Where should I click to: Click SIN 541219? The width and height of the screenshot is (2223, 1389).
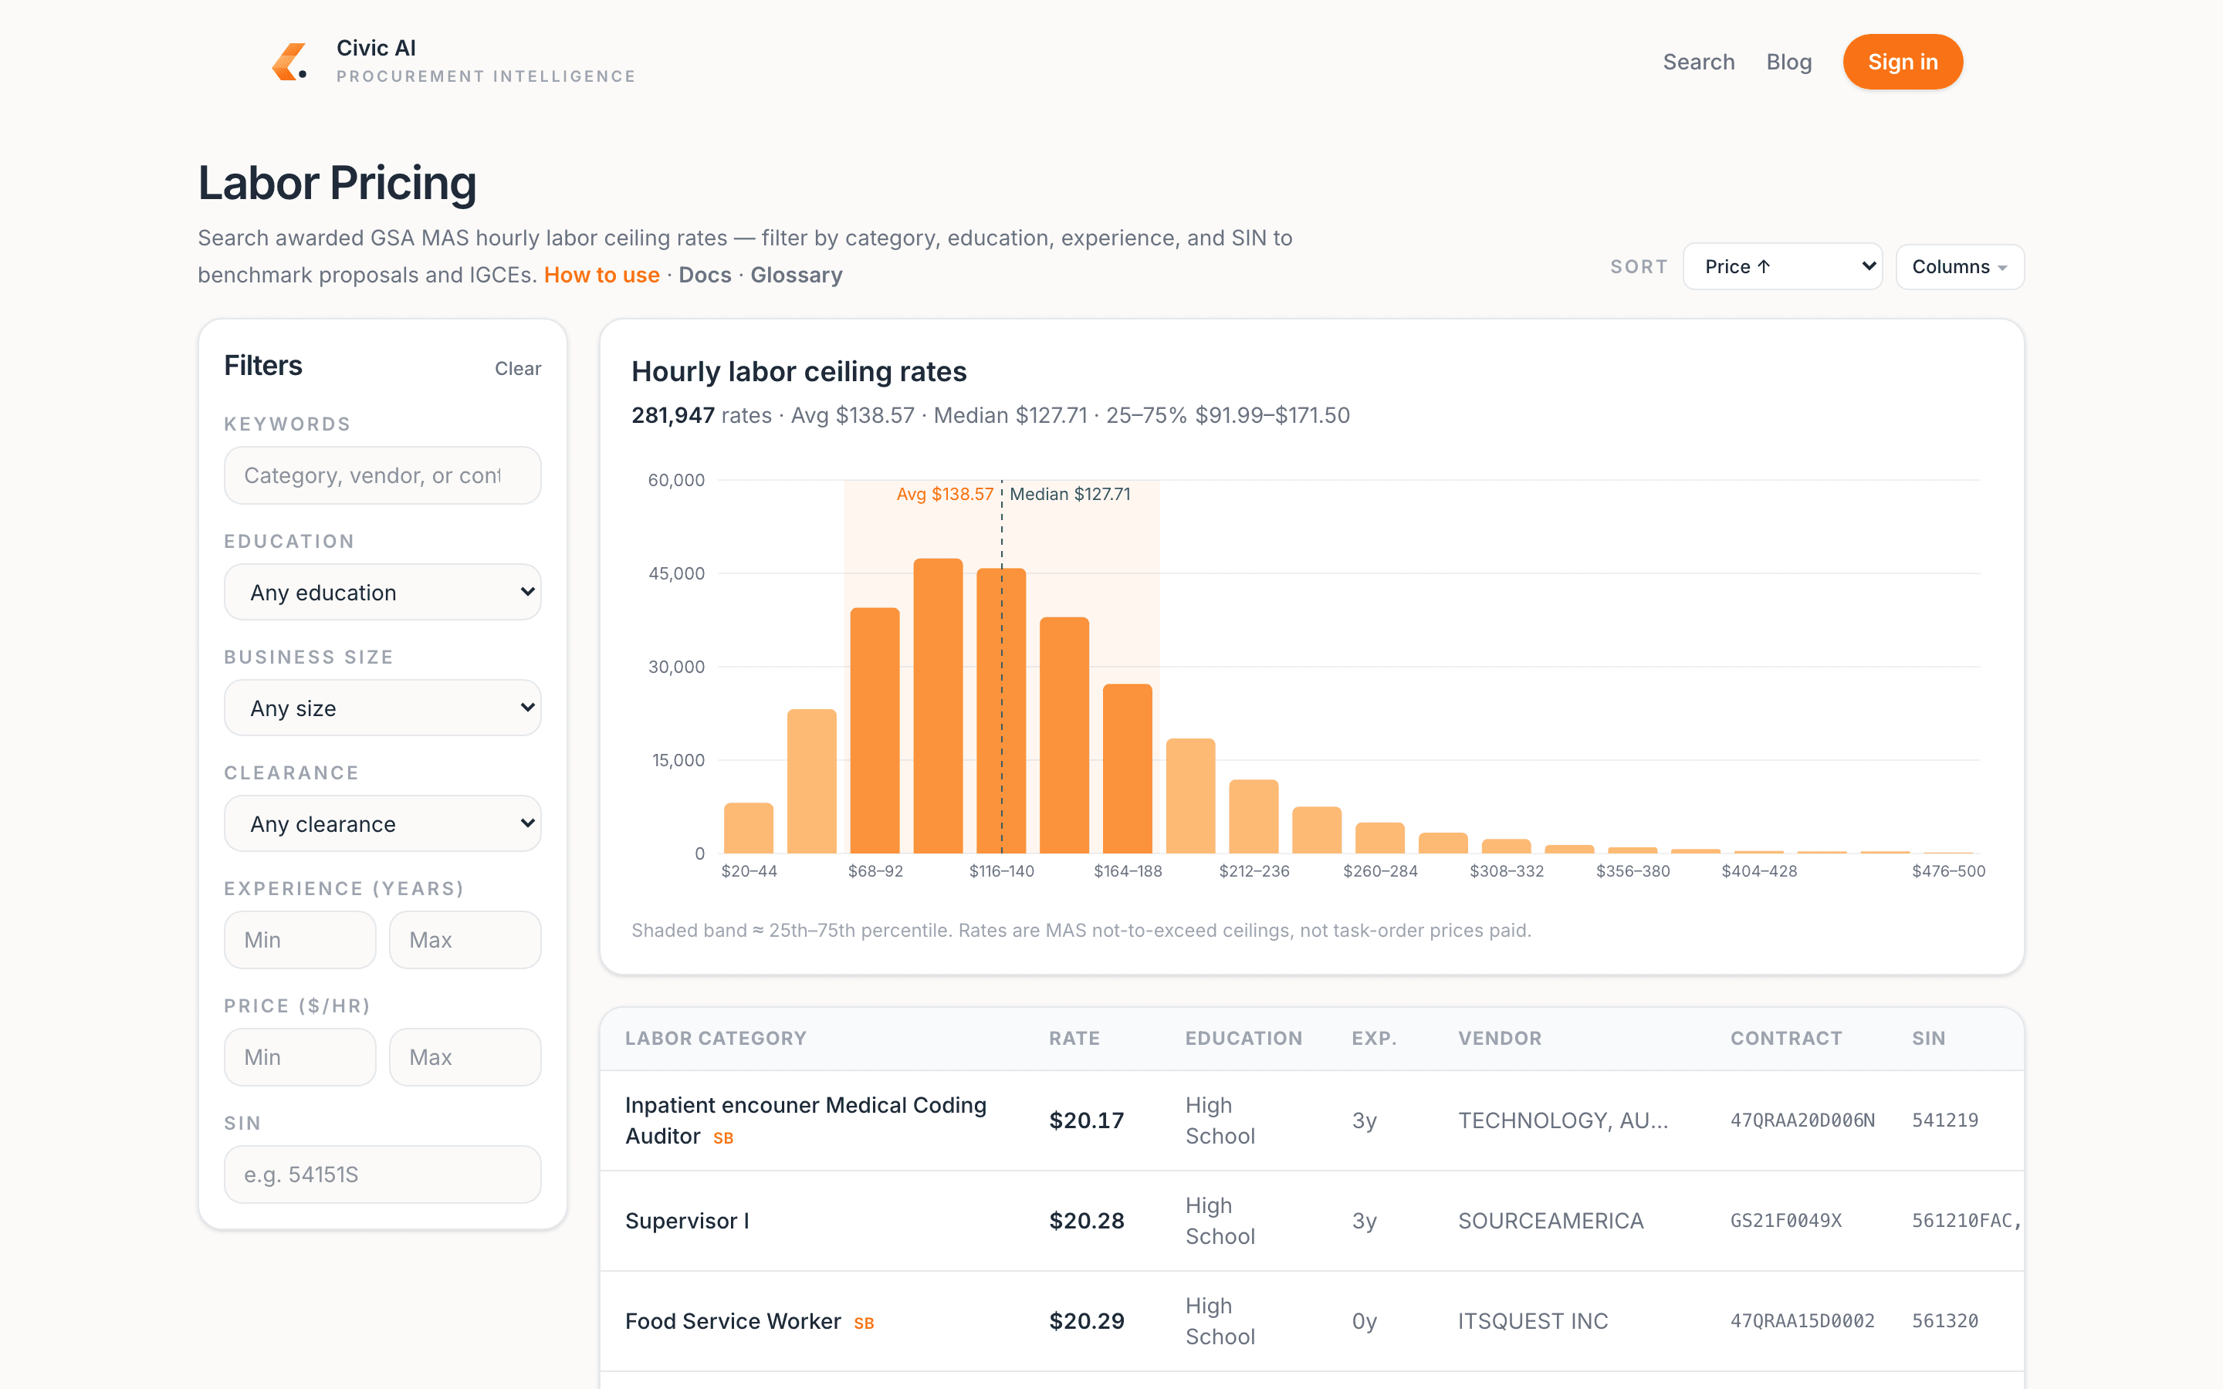pos(1944,1120)
